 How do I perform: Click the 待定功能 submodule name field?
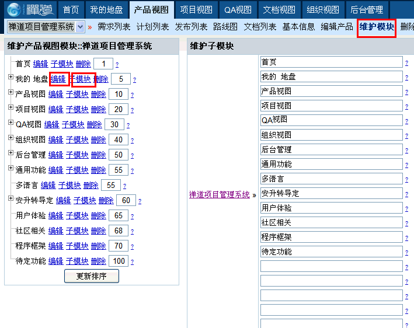coord(332,252)
